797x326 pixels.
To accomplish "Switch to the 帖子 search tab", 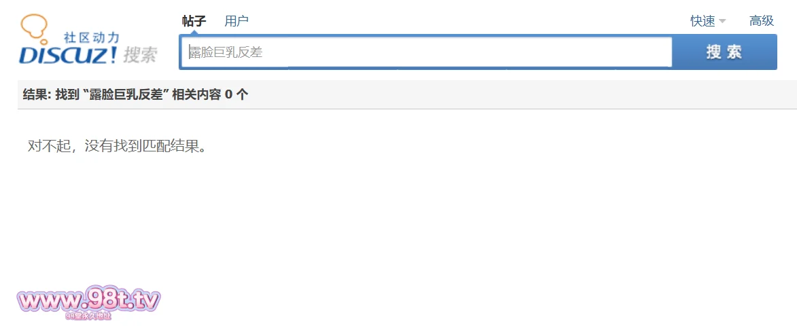I will click(x=194, y=21).
